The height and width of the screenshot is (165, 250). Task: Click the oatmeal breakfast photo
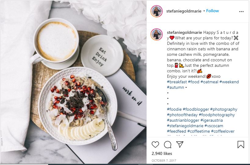coord(74,82)
